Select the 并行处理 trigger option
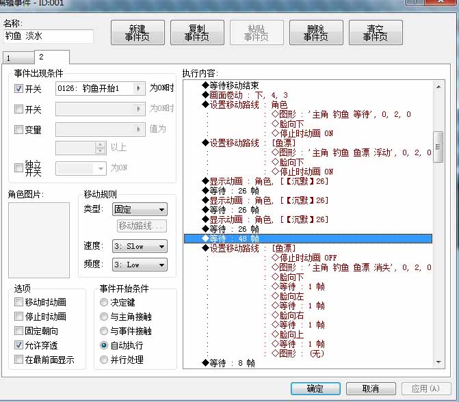This screenshot has width=459, height=402. click(103, 360)
